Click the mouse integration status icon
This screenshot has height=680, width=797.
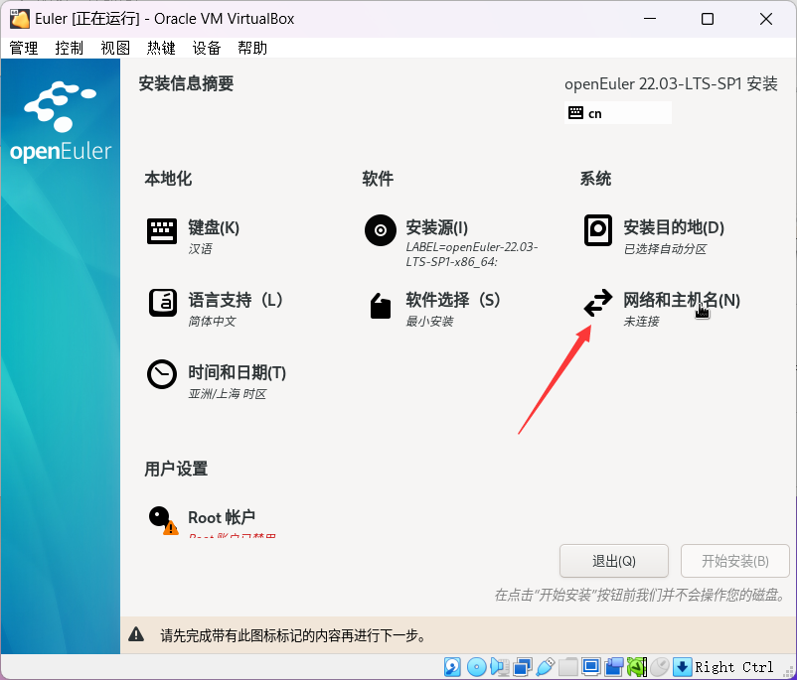click(659, 667)
